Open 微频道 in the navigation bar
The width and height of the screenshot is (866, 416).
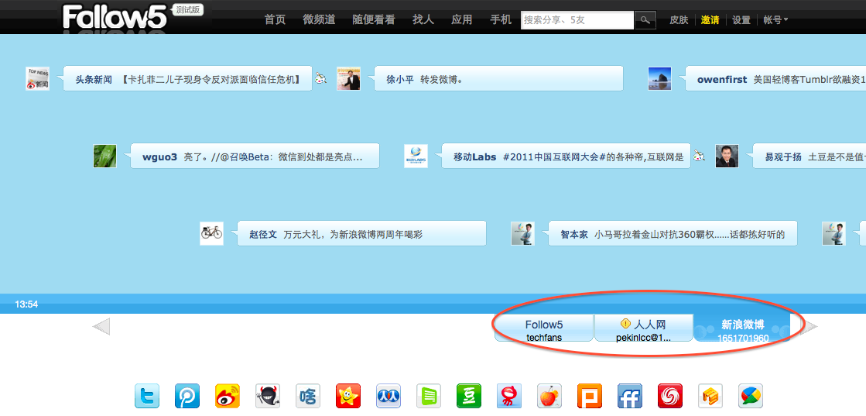pos(319,19)
